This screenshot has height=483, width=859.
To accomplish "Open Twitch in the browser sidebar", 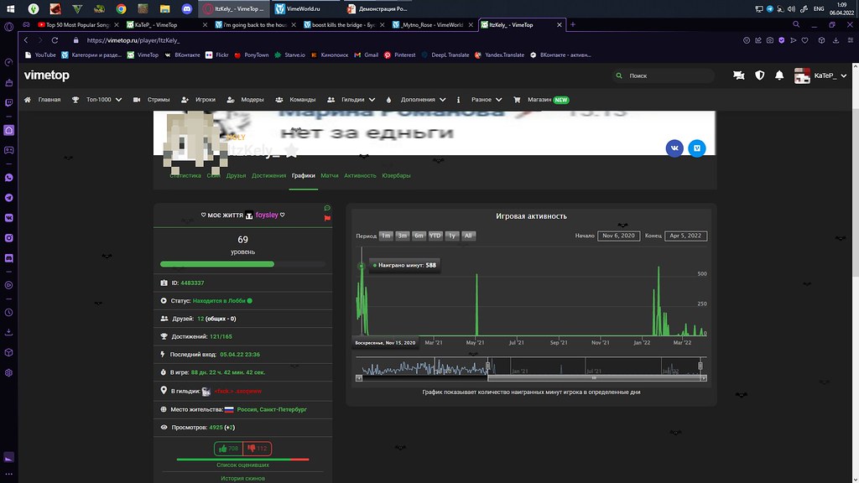I will point(9,102).
